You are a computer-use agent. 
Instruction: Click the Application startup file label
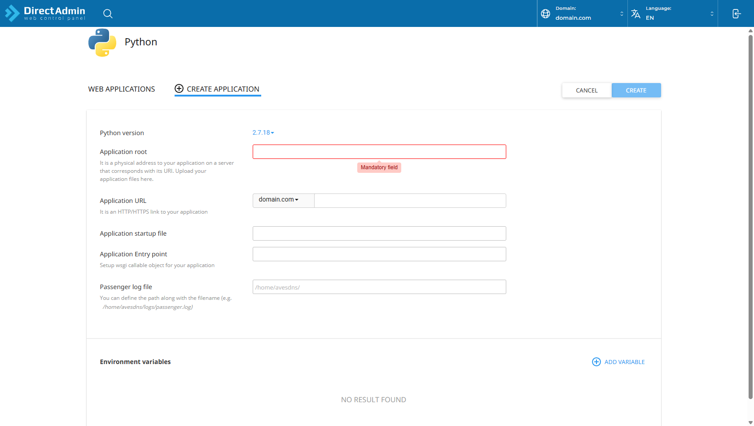133,233
